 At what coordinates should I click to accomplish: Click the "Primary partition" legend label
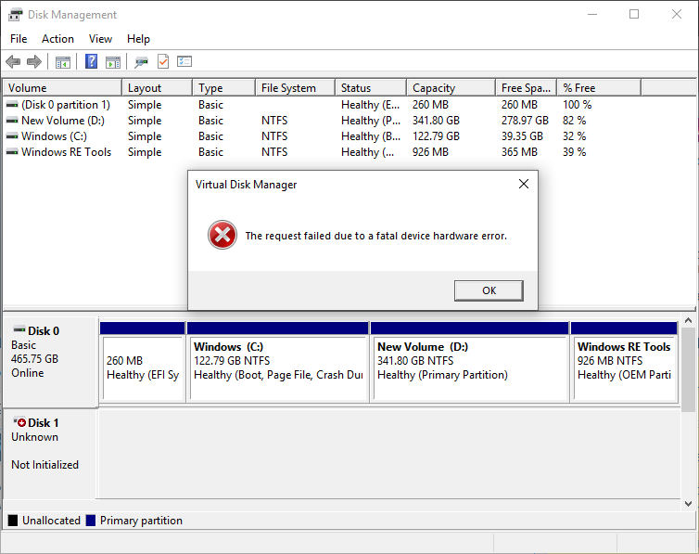tap(141, 521)
